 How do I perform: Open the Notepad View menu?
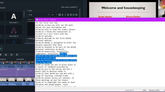point(51,23)
